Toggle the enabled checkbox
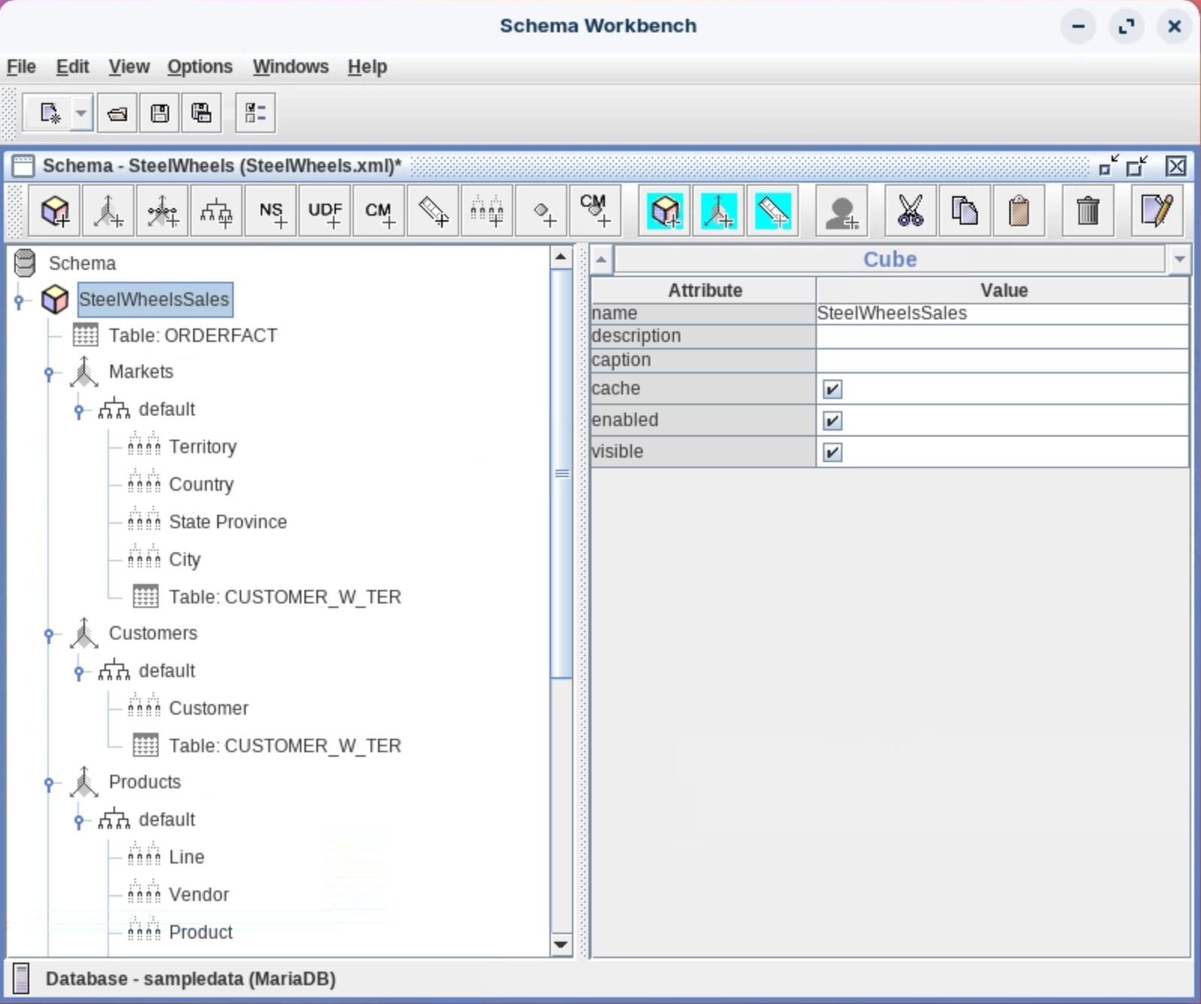 tap(832, 421)
